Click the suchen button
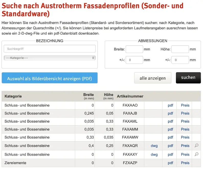203x170 pixels. tap(188, 78)
